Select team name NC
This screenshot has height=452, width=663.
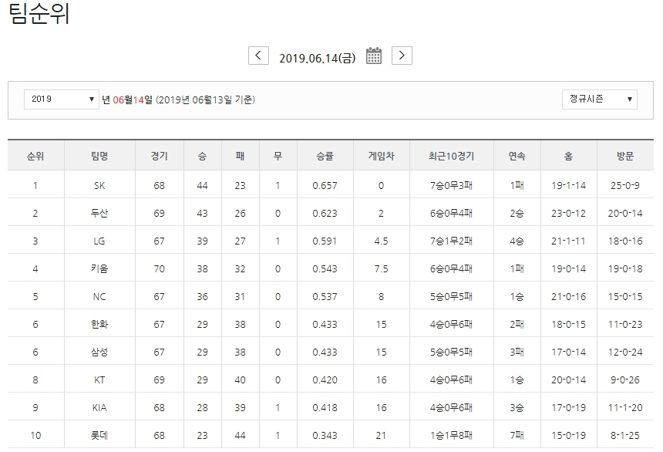click(99, 297)
